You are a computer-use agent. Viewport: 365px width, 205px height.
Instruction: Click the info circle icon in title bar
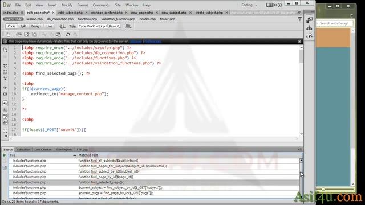[280, 5]
